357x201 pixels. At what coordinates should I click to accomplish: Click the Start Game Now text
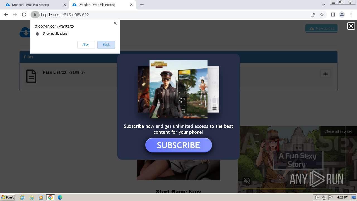(x=178, y=191)
